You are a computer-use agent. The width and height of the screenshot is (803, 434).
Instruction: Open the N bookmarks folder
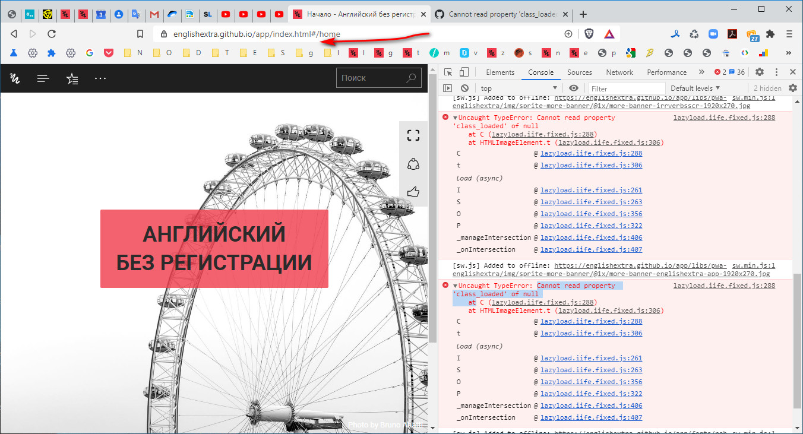point(134,53)
